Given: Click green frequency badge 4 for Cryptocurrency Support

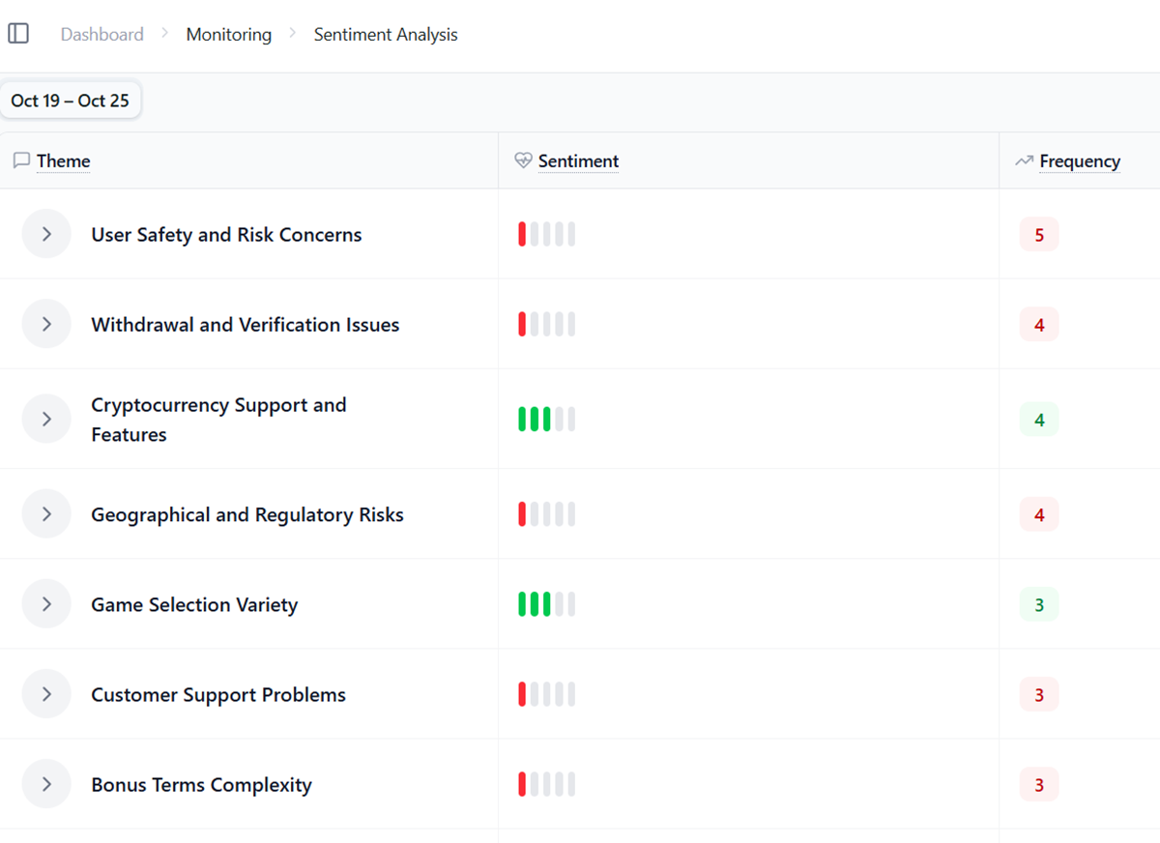Looking at the screenshot, I should click(x=1039, y=420).
